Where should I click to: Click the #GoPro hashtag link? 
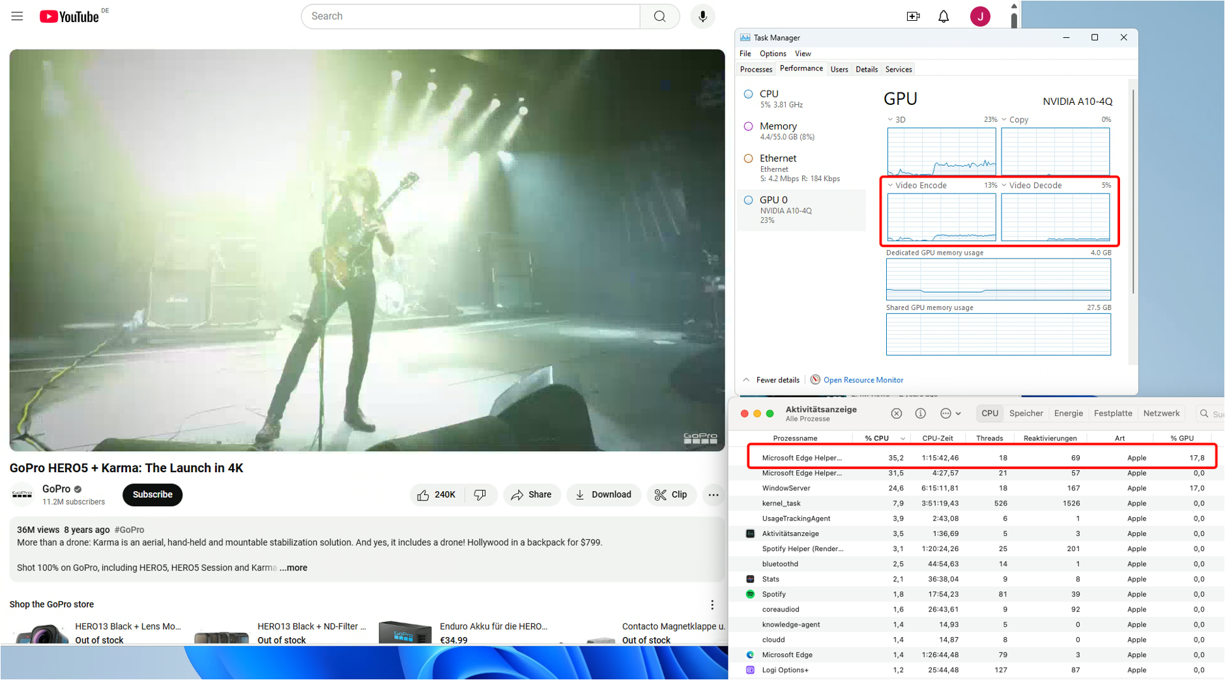coord(129,530)
